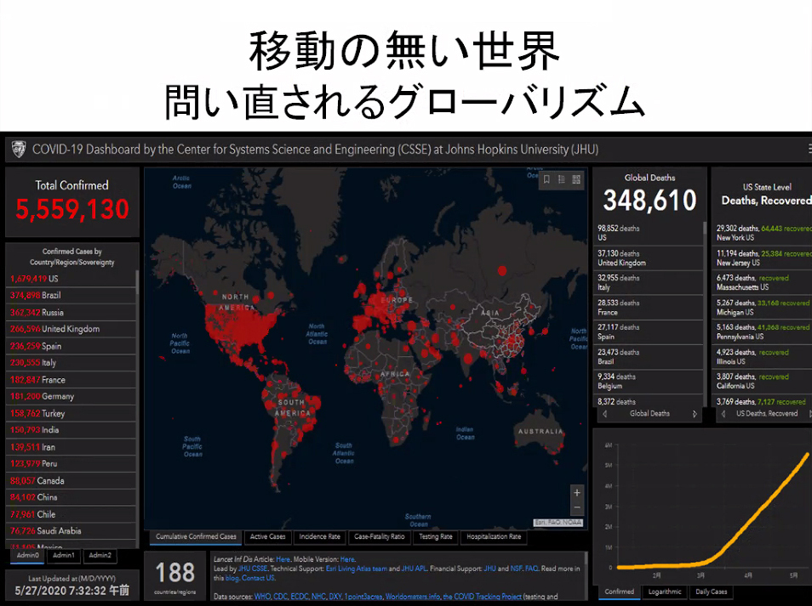Zoom out of the map with minus button
812x606 pixels.
577,507
